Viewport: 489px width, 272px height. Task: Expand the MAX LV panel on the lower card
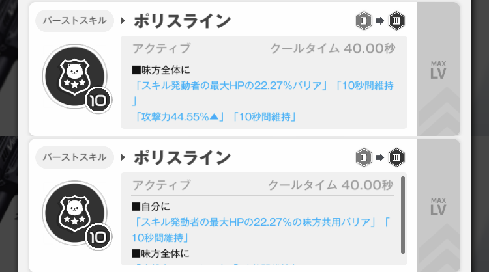point(438,206)
